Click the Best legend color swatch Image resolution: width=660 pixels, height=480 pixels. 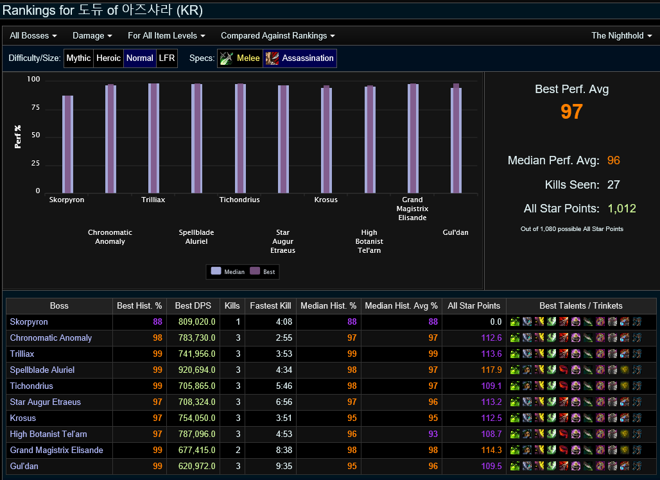[255, 271]
